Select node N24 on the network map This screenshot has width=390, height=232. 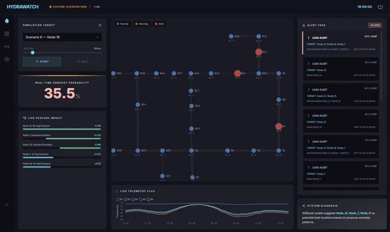coord(138,105)
